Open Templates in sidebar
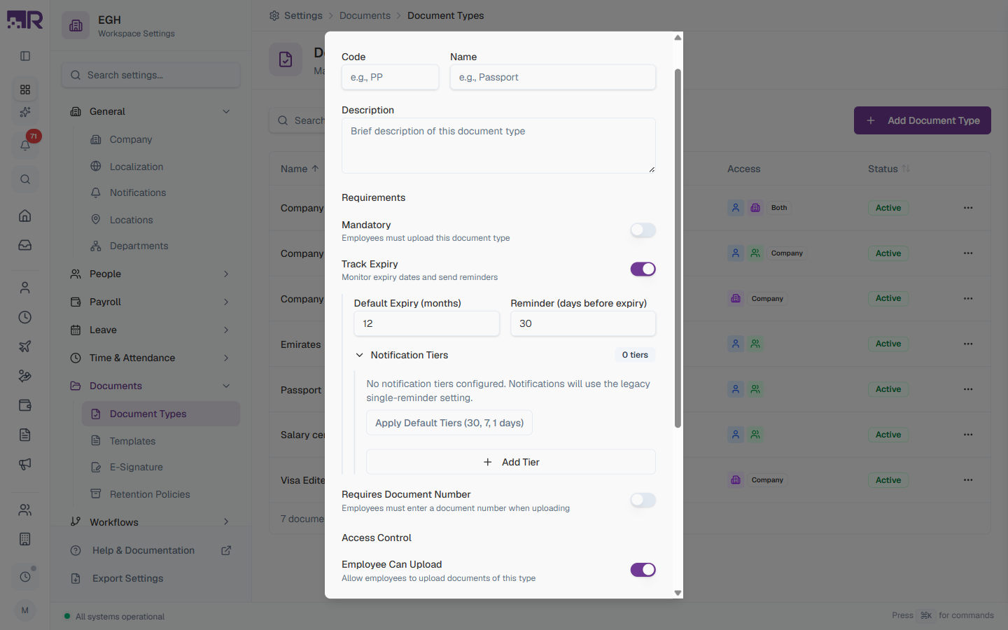Screen dimensions: 1008x630 [x=161, y=441]
